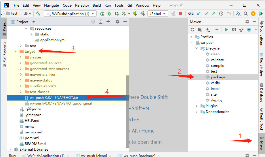This screenshot has width=265, height=157.
Task: Open the Build menu
Action: tap(97, 5)
